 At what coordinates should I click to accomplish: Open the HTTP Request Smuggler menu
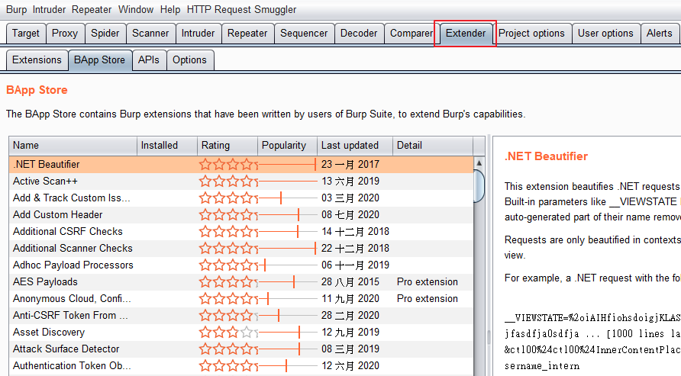coord(241,10)
